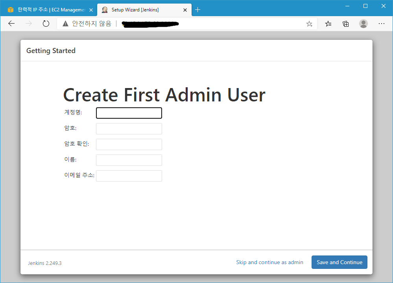Image resolution: width=393 pixels, height=283 pixels.
Task: Click the EC2 favicon on first tab
Action: pyautogui.click(x=11, y=10)
